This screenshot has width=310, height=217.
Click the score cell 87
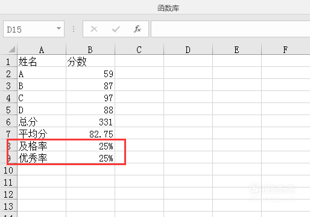[90, 85]
